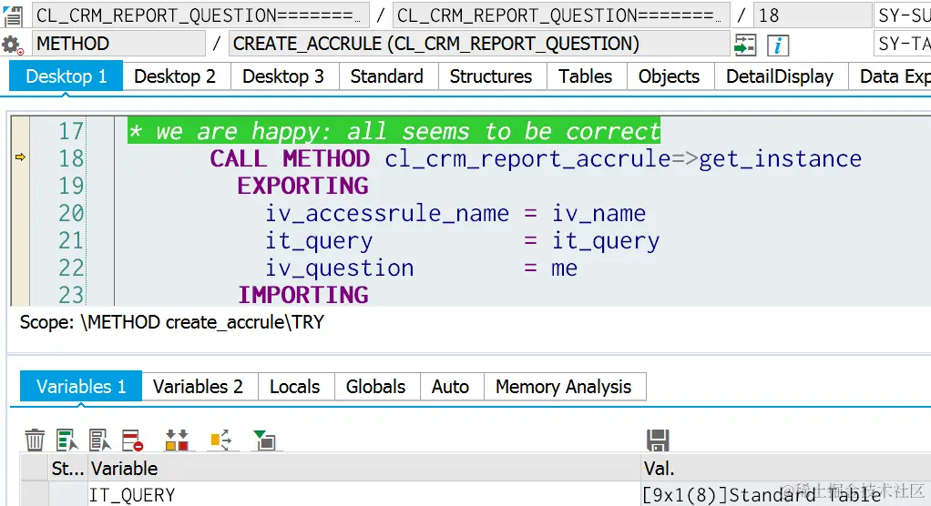
Task: Click the EXPORTING keyword
Action: [x=302, y=186]
